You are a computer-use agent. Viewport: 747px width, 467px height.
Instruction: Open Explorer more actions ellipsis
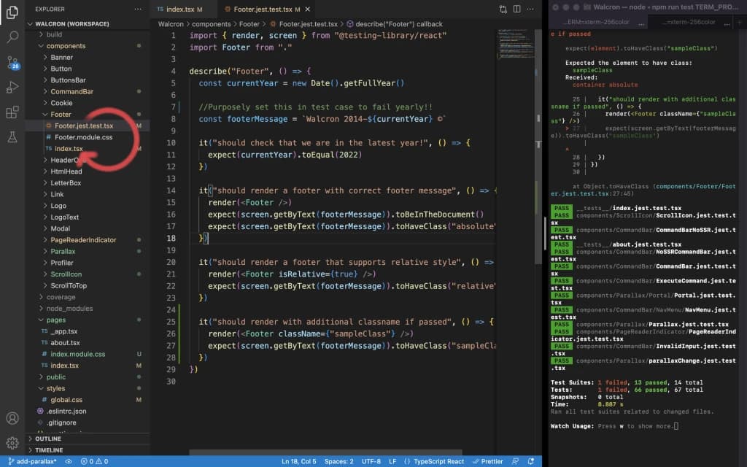coord(138,9)
